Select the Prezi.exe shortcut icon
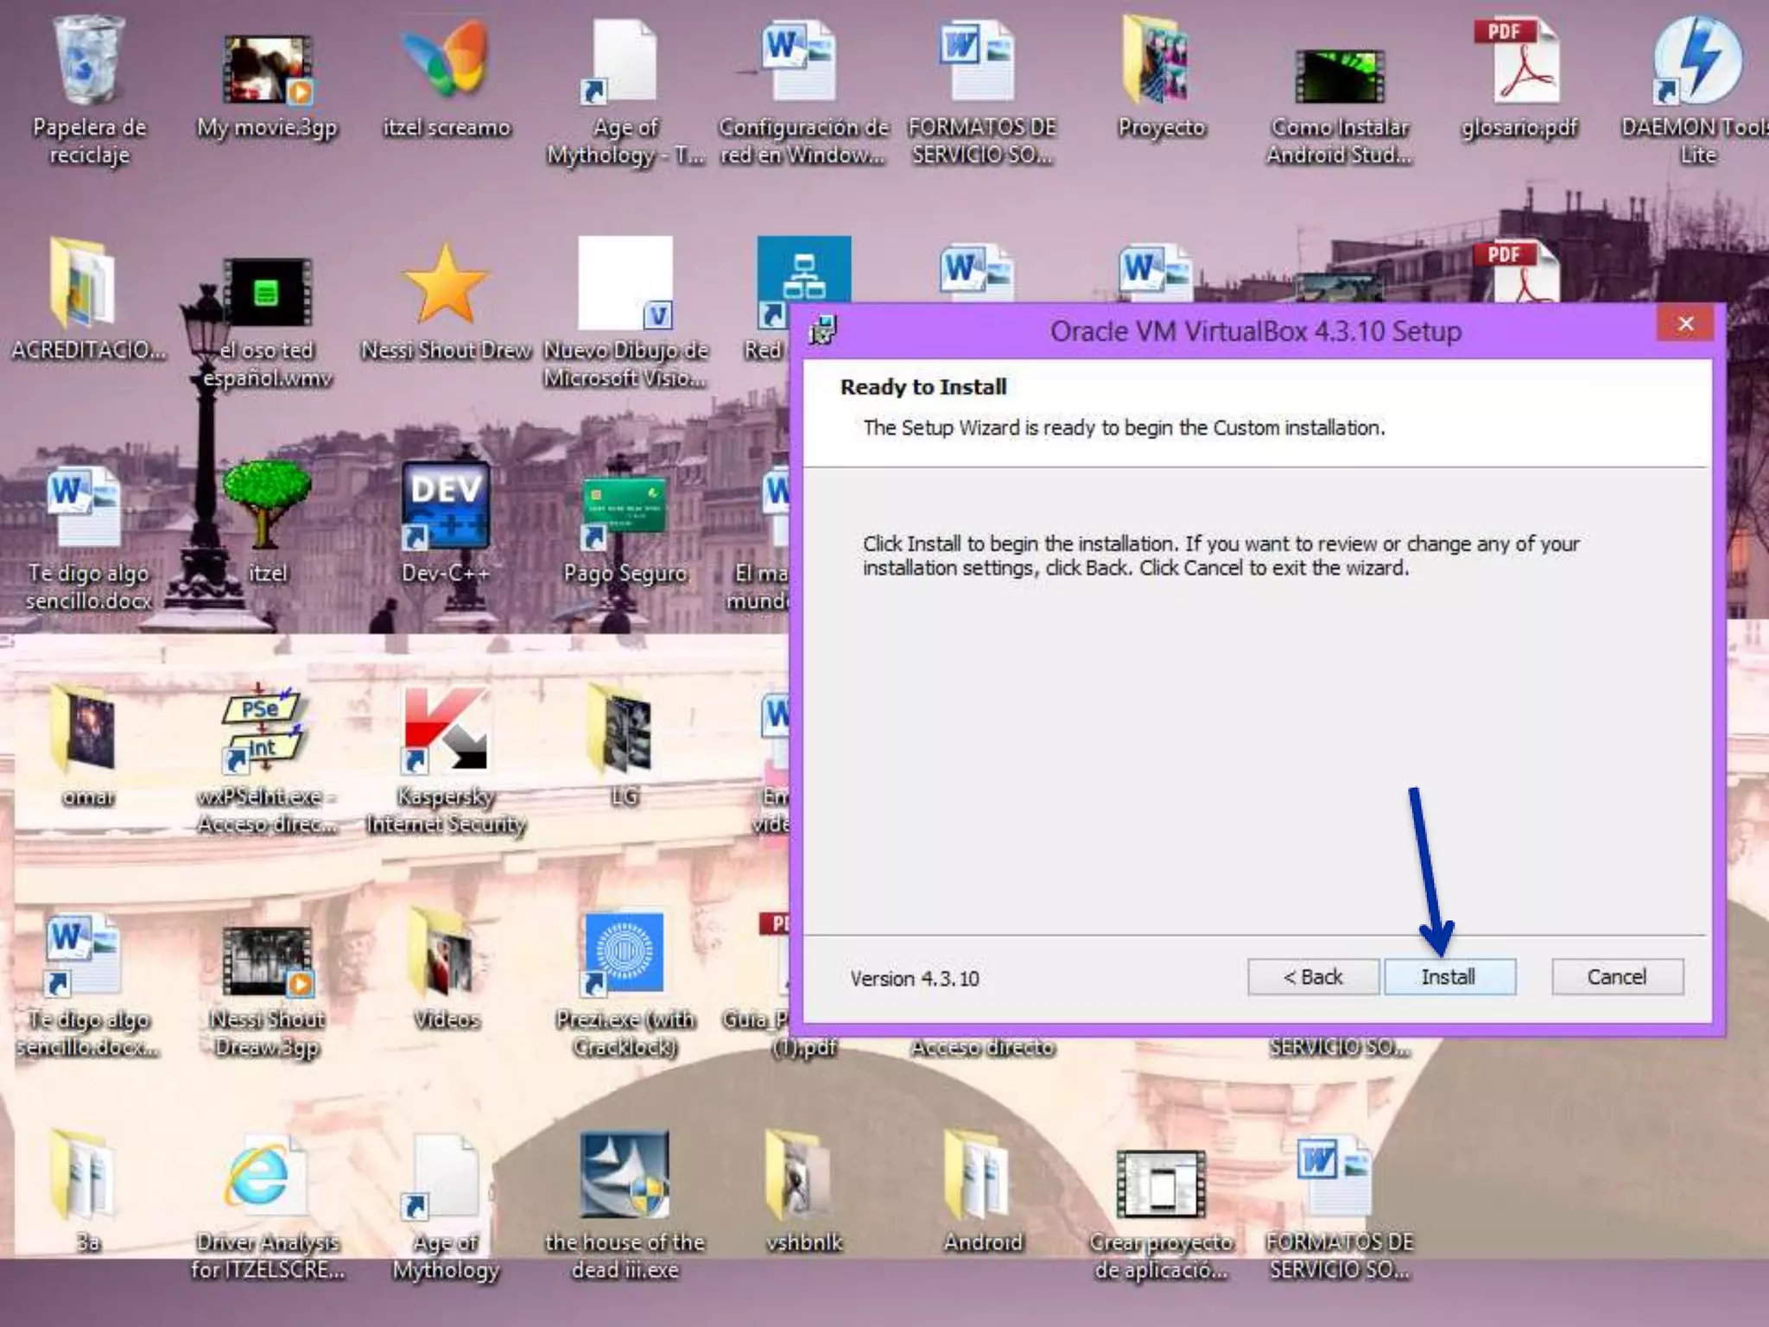1769x1327 pixels. click(x=625, y=954)
